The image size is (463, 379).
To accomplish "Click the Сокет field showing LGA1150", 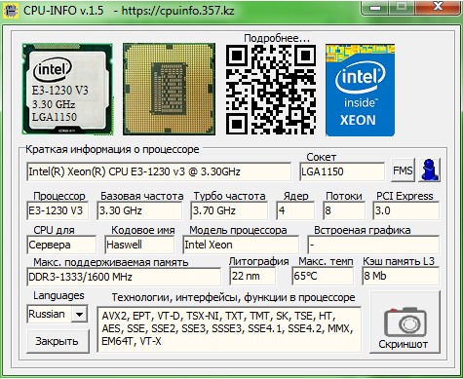I will point(342,171).
